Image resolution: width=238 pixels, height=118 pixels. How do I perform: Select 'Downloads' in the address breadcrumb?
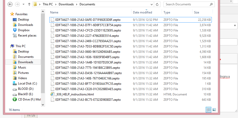66,4
